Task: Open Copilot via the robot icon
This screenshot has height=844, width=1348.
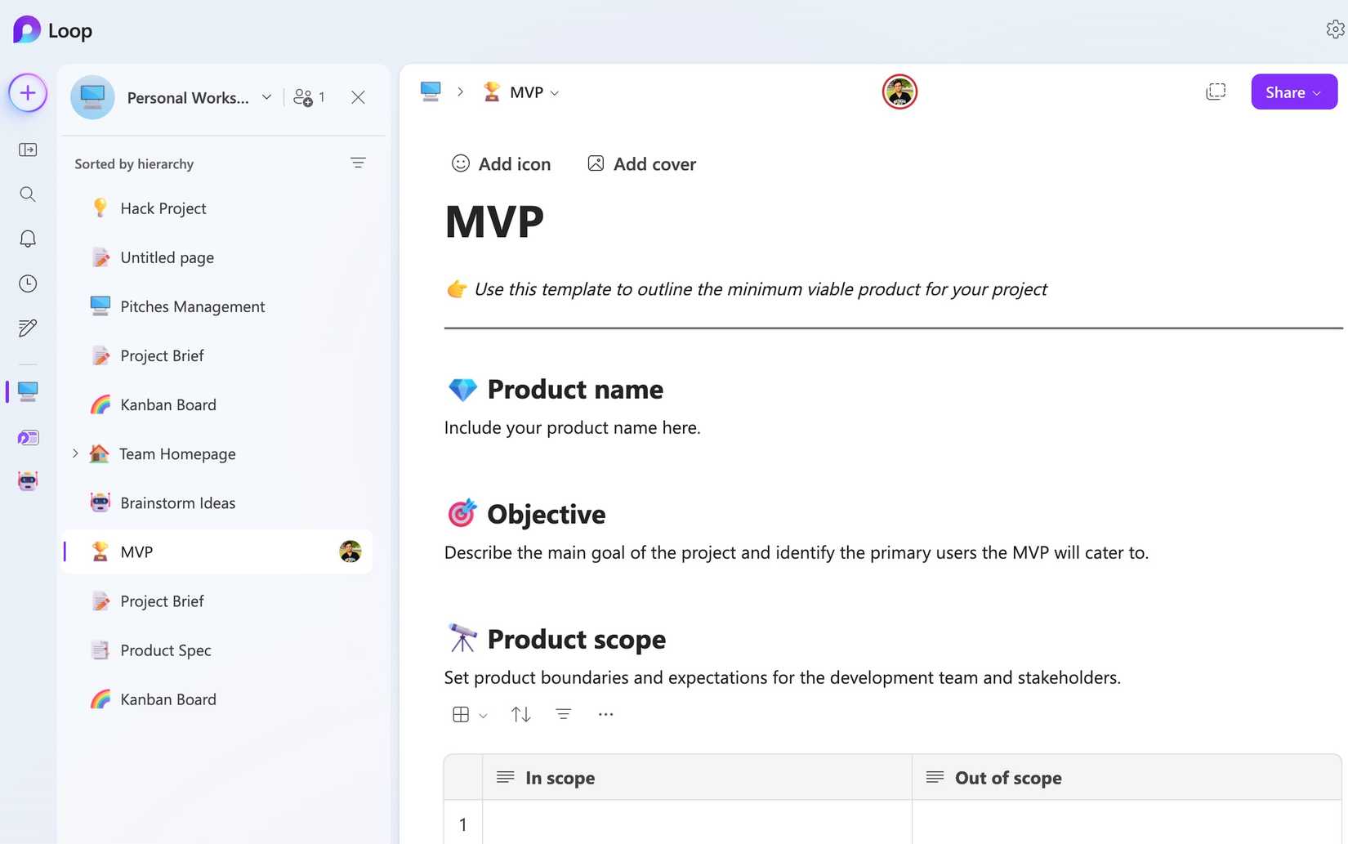Action: pyautogui.click(x=27, y=480)
